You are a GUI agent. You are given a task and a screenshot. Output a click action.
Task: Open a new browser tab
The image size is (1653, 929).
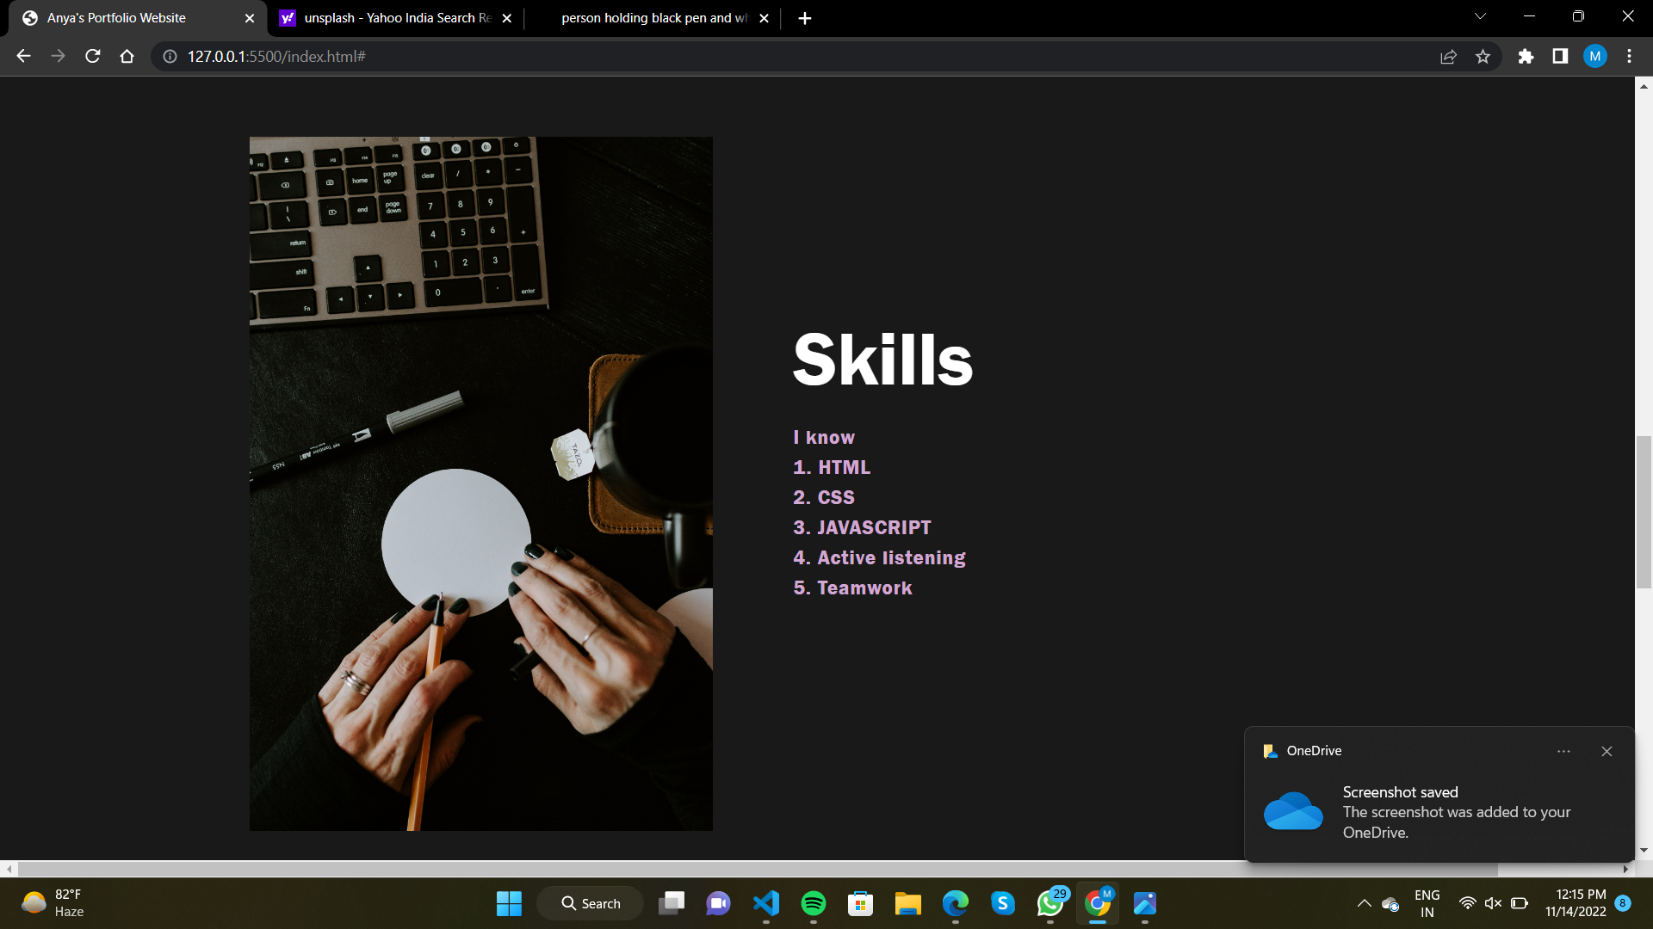tap(804, 18)
